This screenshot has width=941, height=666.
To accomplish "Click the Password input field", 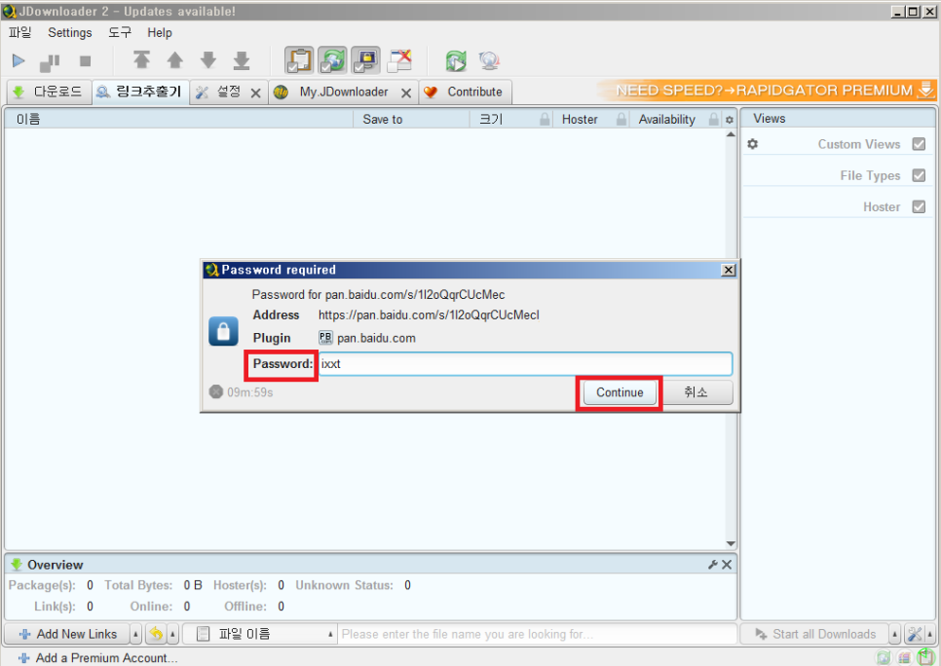I will coord(525,363).
